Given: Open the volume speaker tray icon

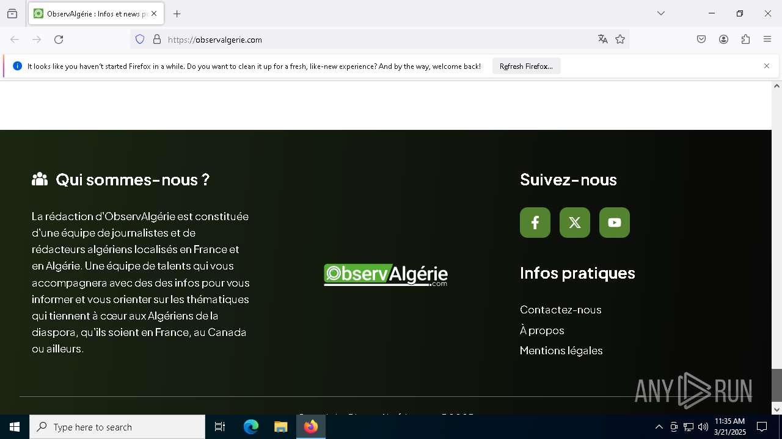Looking at the screenshot, I should [703, 427].
